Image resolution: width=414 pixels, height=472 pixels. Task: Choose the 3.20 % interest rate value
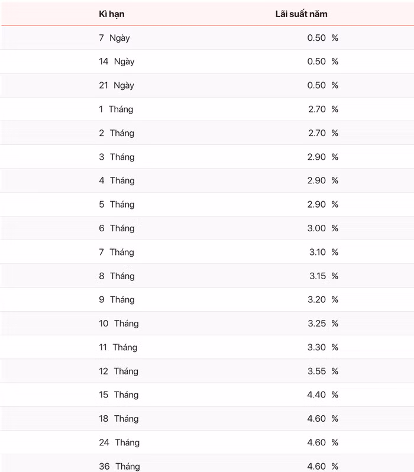pos(323,300)
